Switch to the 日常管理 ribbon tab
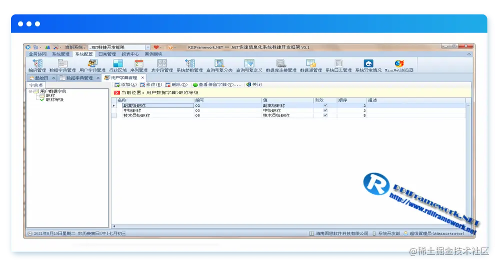This screenshot has width=498, height=265. pos(107,54)
